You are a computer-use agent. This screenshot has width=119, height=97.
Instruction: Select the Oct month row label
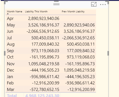coord(10,57)
